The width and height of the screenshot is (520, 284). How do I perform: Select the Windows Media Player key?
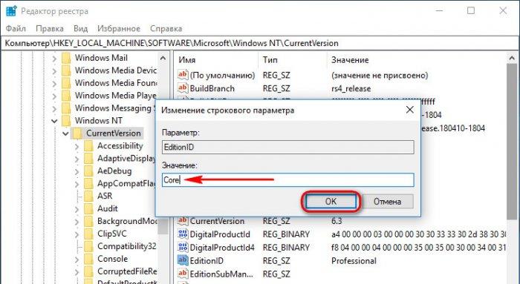point(115,96)
